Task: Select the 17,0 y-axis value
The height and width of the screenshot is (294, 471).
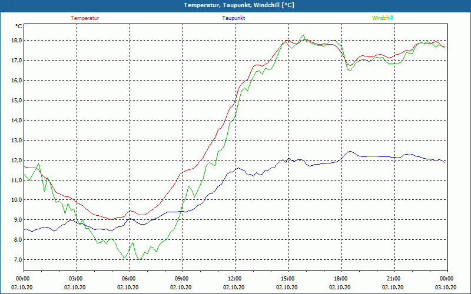Action: [x=17, y=61]
